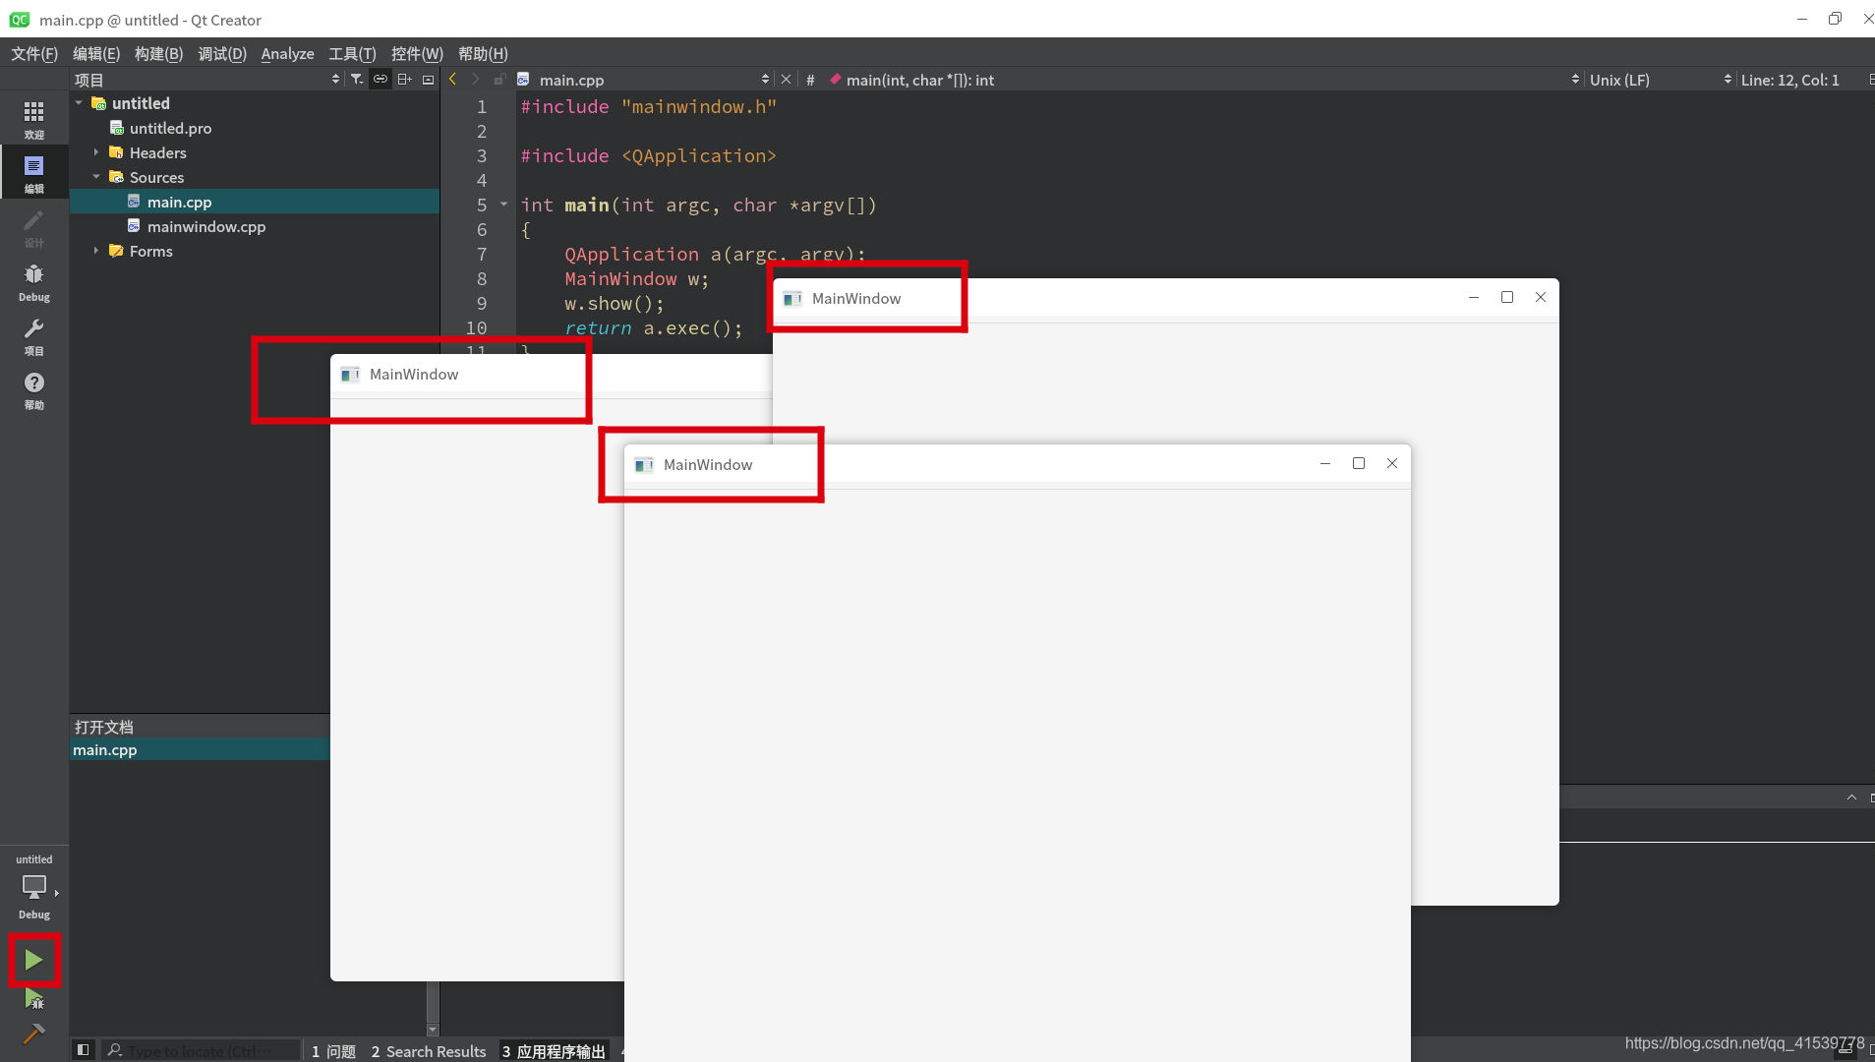Open 项目 (Projects) mode settings

[x=34, y=339]
